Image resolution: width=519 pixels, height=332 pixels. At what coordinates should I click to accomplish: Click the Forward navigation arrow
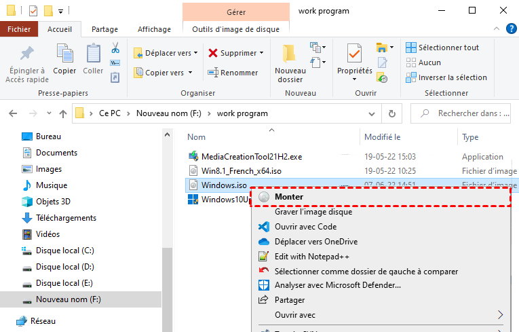(x=33, y=113)
